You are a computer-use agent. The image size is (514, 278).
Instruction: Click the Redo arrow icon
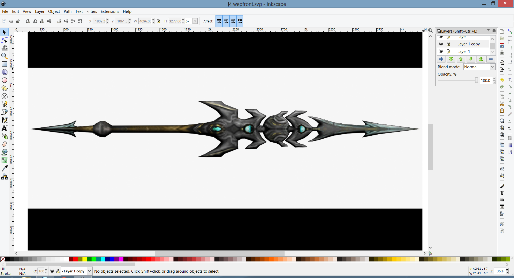(x=502, y=87)
